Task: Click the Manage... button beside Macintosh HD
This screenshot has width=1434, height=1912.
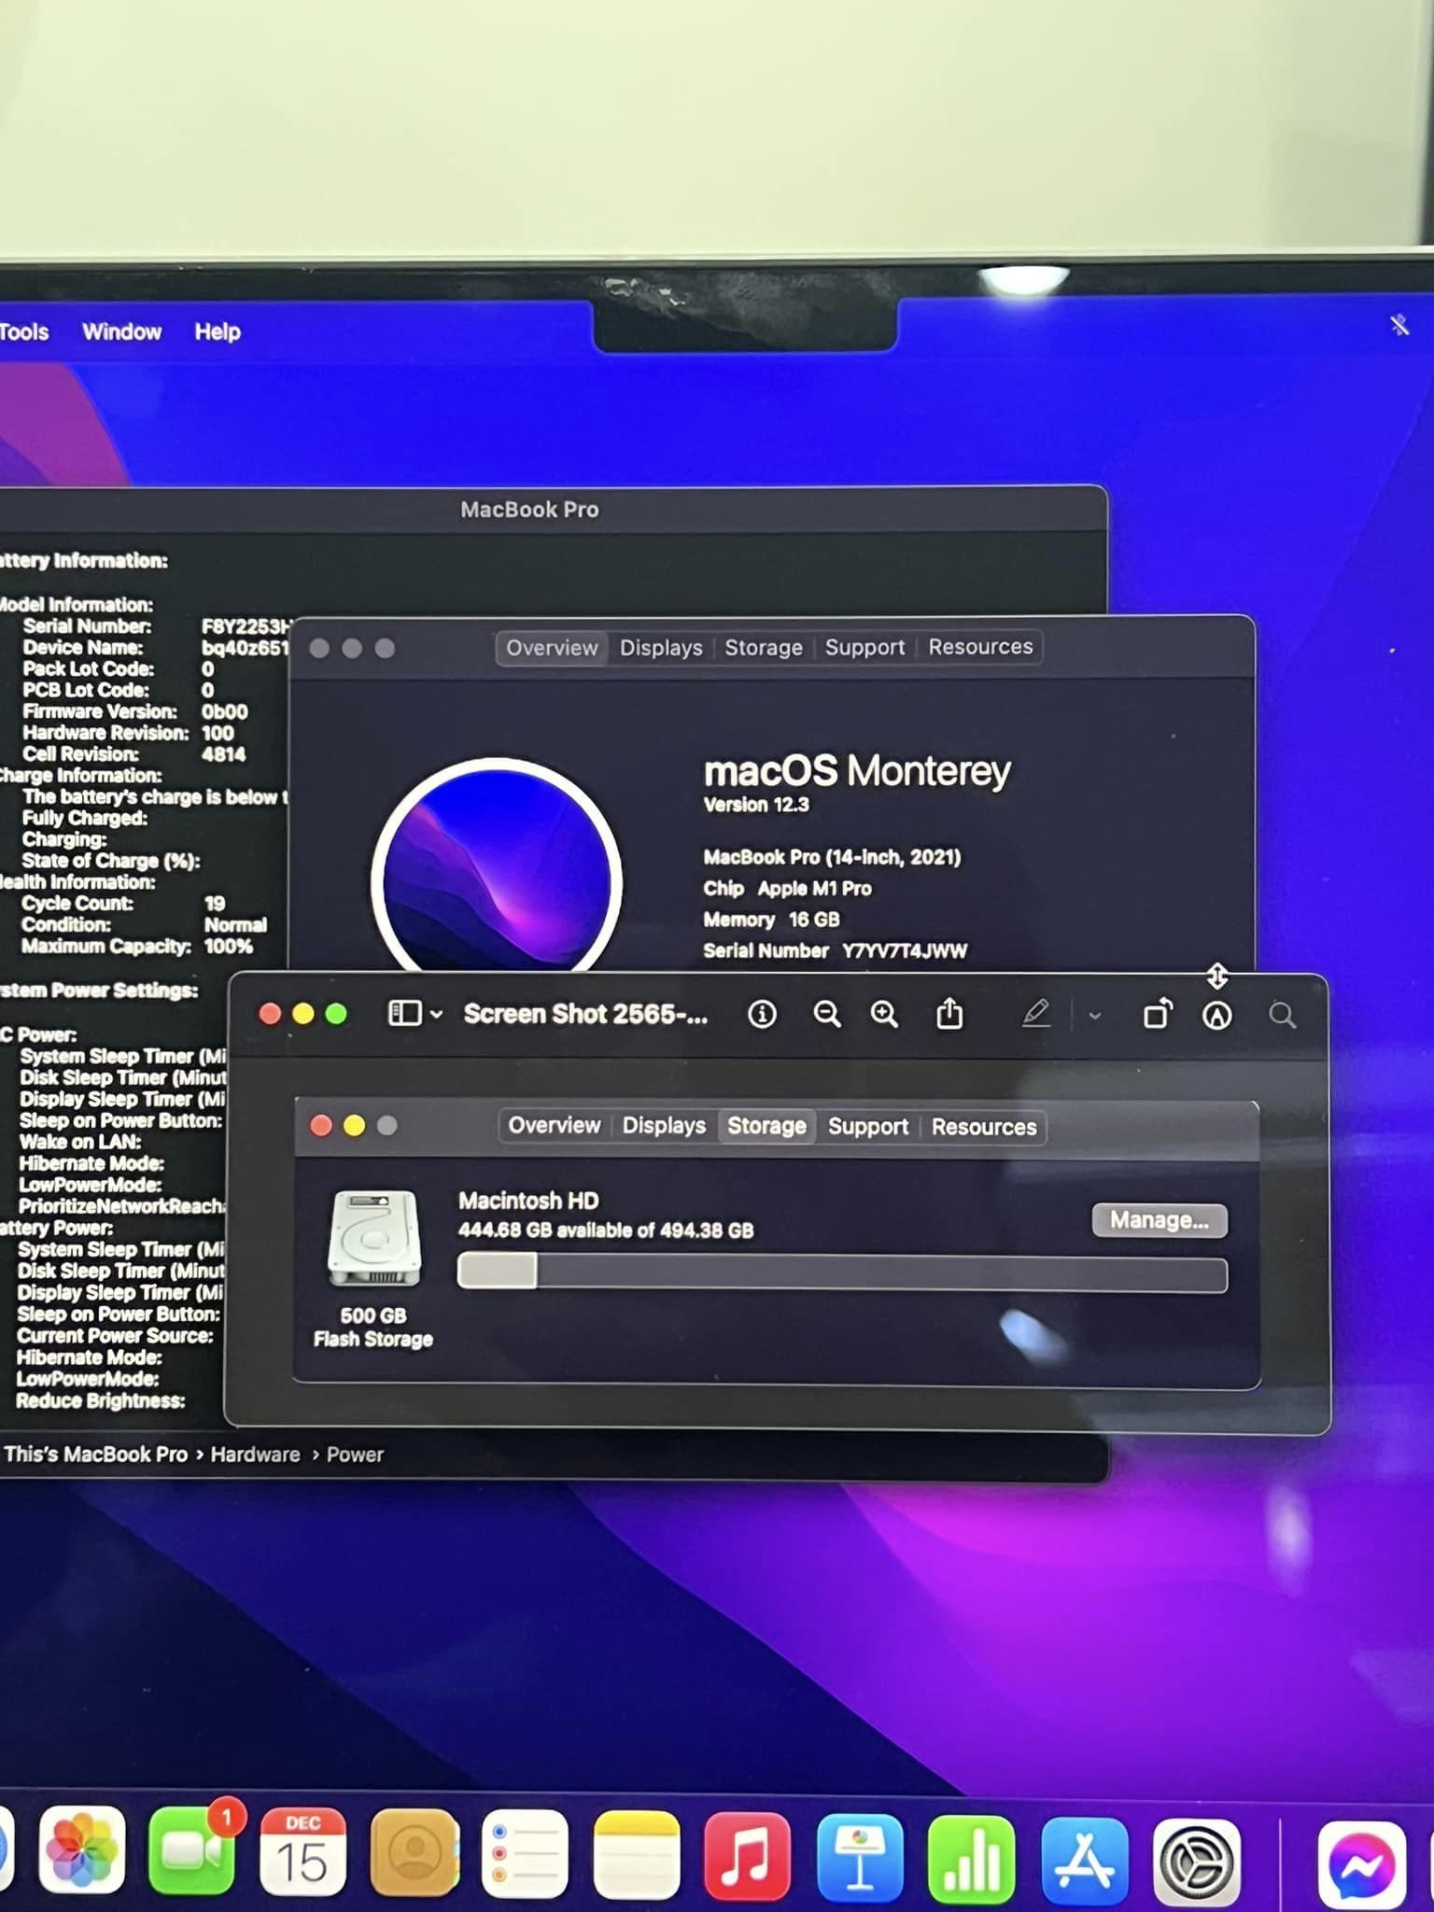Action: 1159,1220
